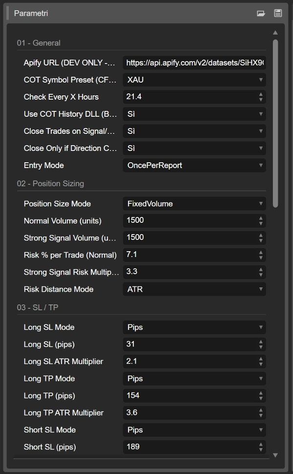Open the Long SL Mode dropdown
This screenshot has width=293, height=474.
(x=194, y=327)
